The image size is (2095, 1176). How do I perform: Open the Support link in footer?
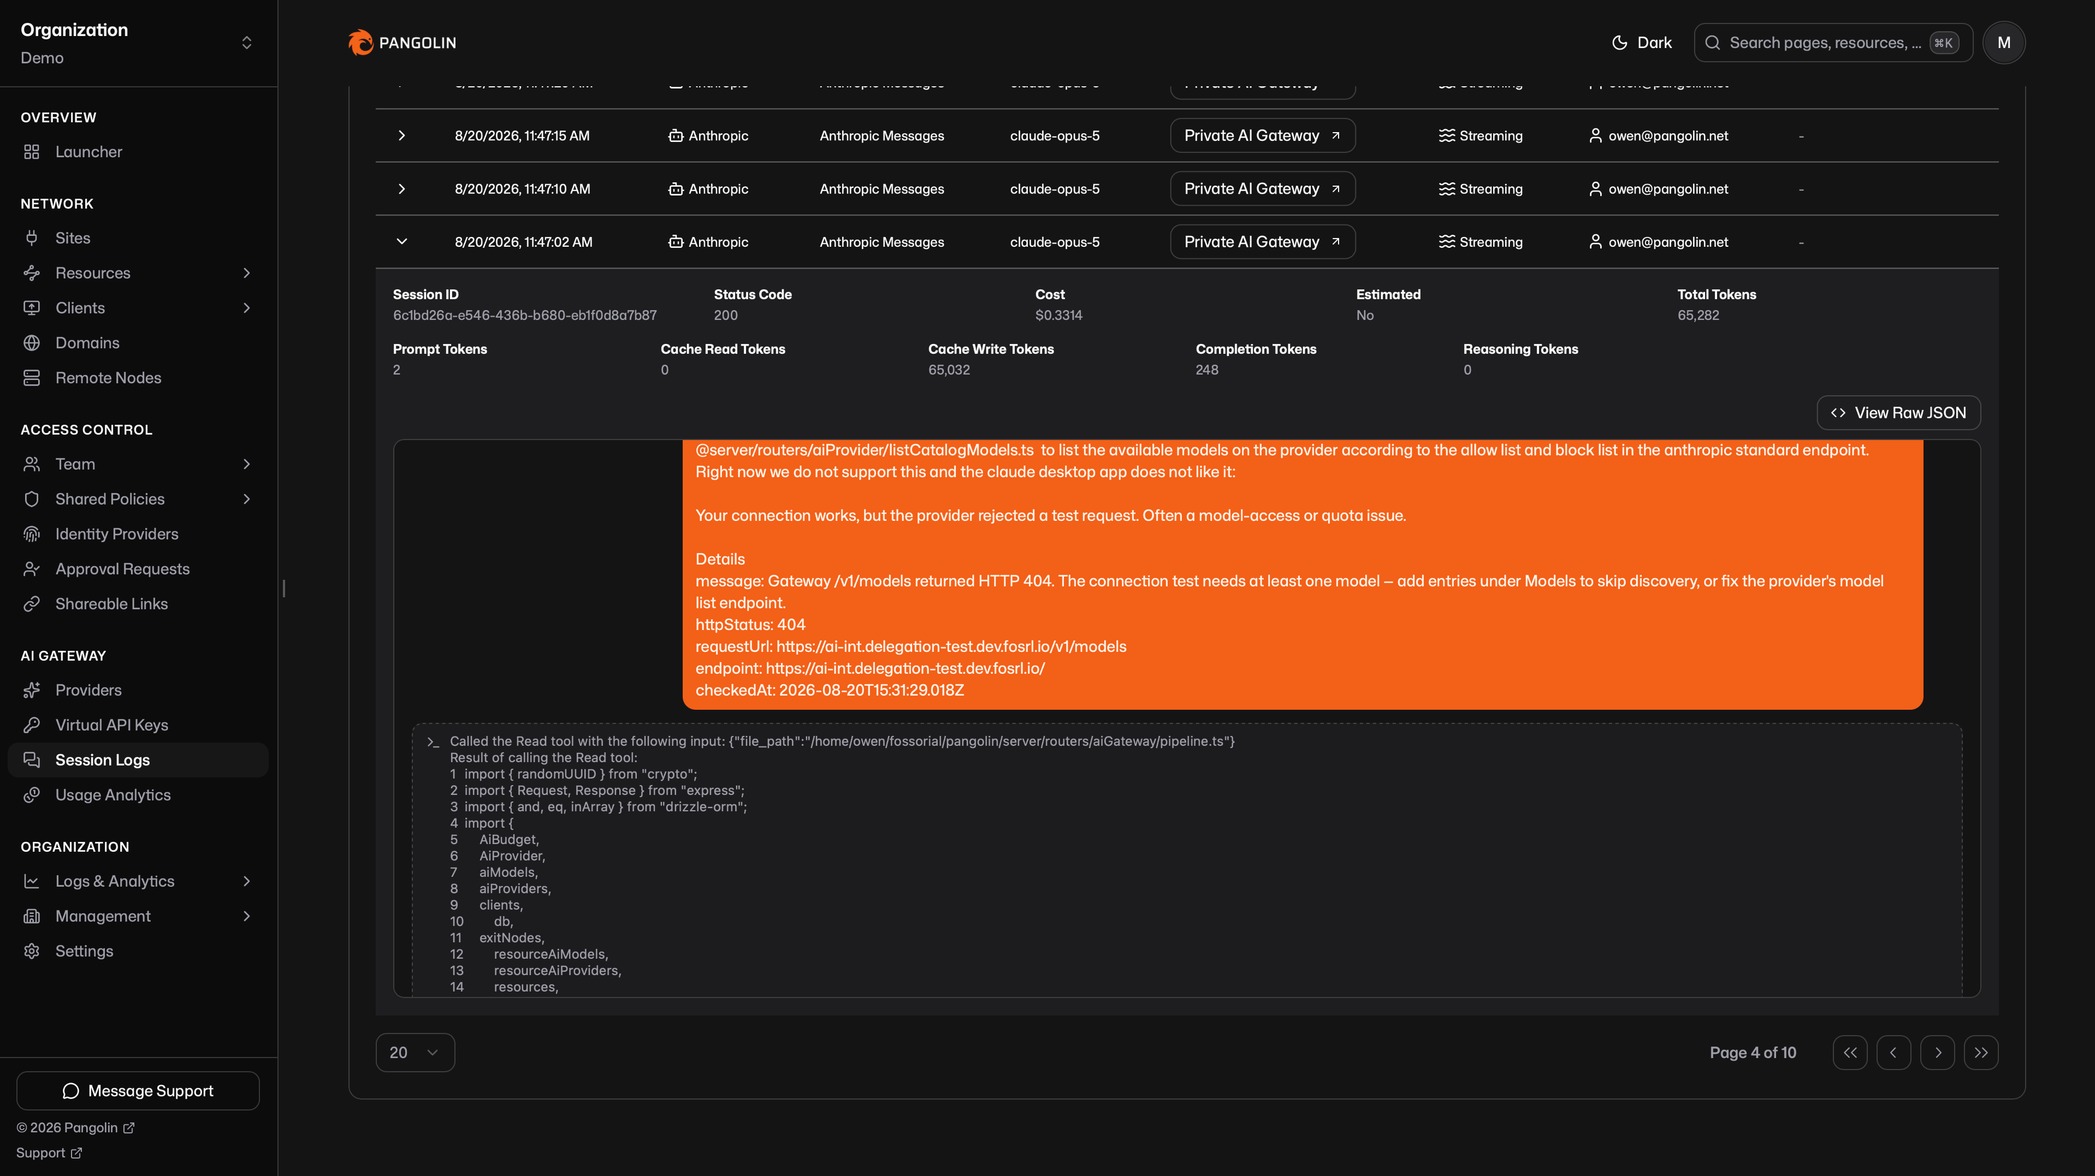[x=49, y=1153]
